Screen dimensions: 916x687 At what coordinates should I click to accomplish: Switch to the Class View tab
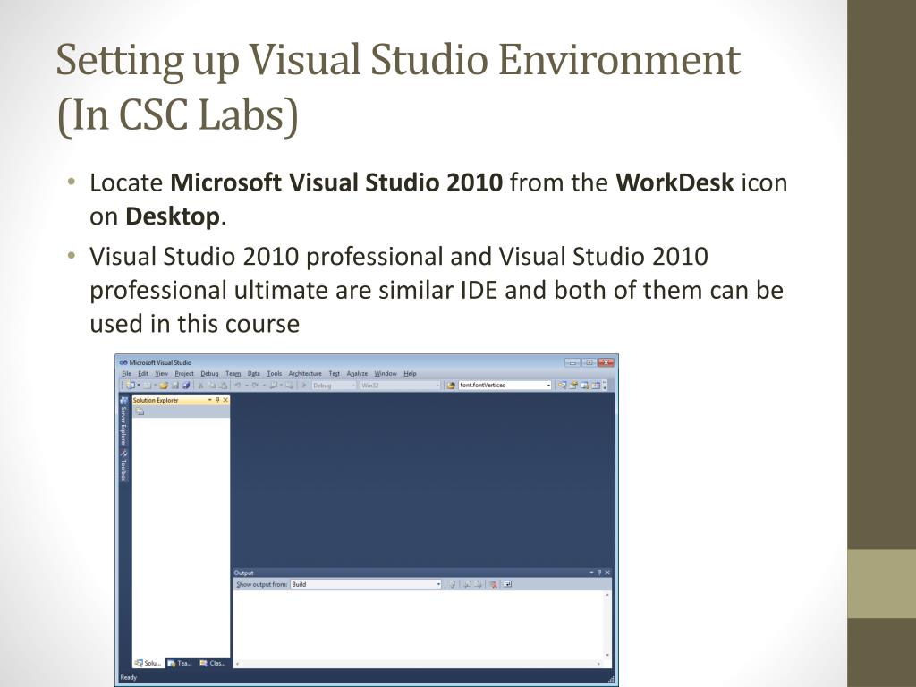coord(214,663)
